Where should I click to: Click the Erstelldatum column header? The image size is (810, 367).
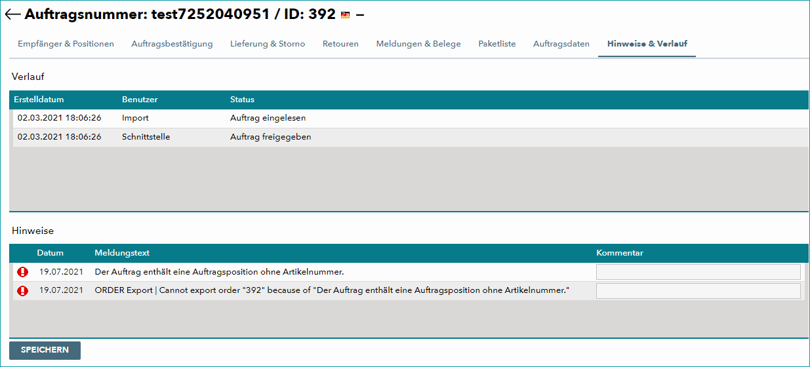(39, 100)
